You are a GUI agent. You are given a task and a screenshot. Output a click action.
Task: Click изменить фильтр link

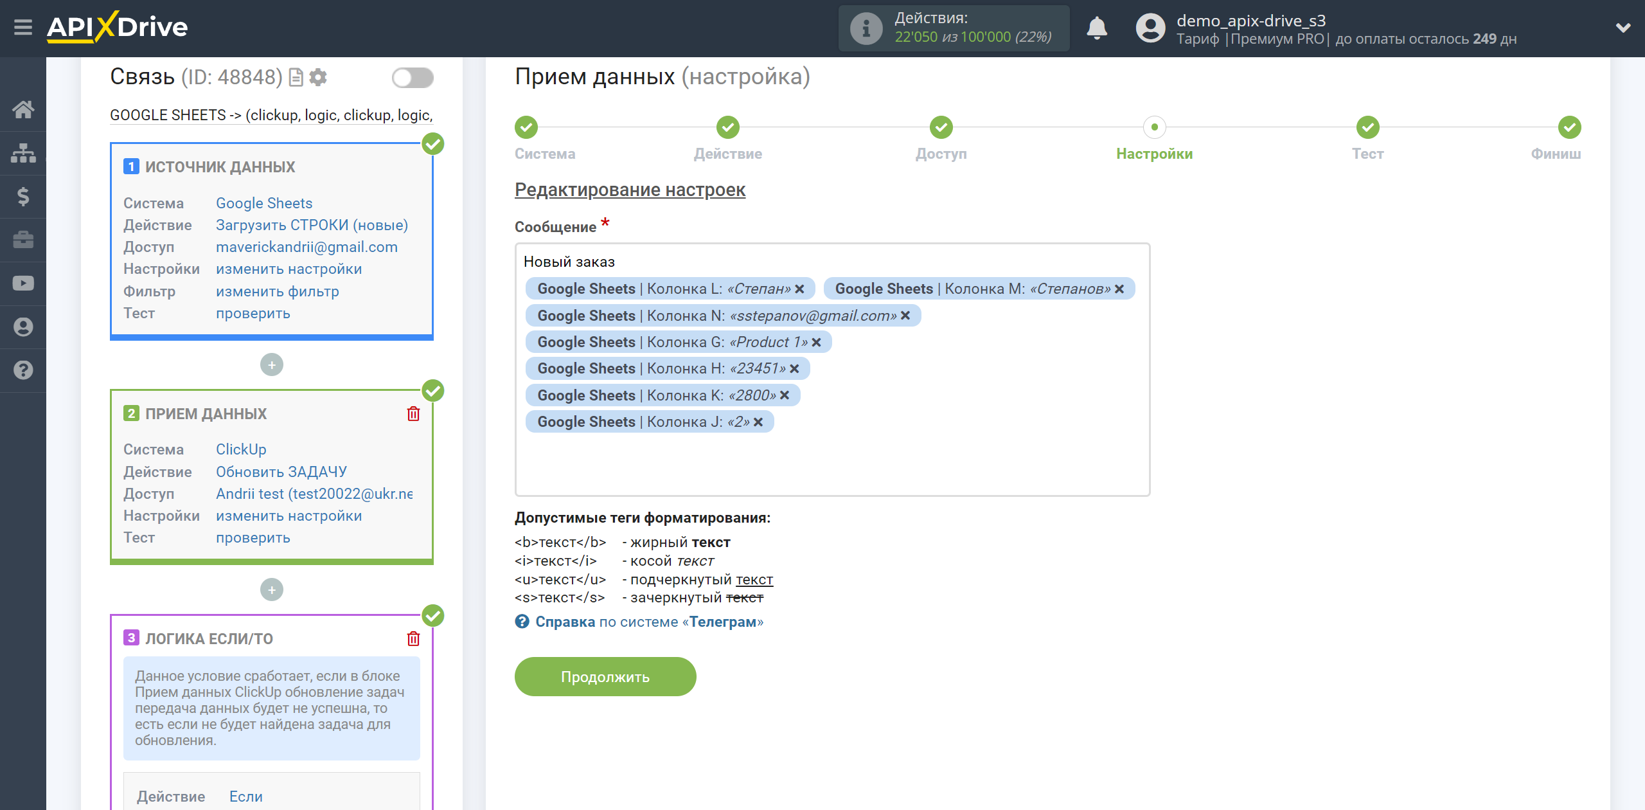coord(278,291)
